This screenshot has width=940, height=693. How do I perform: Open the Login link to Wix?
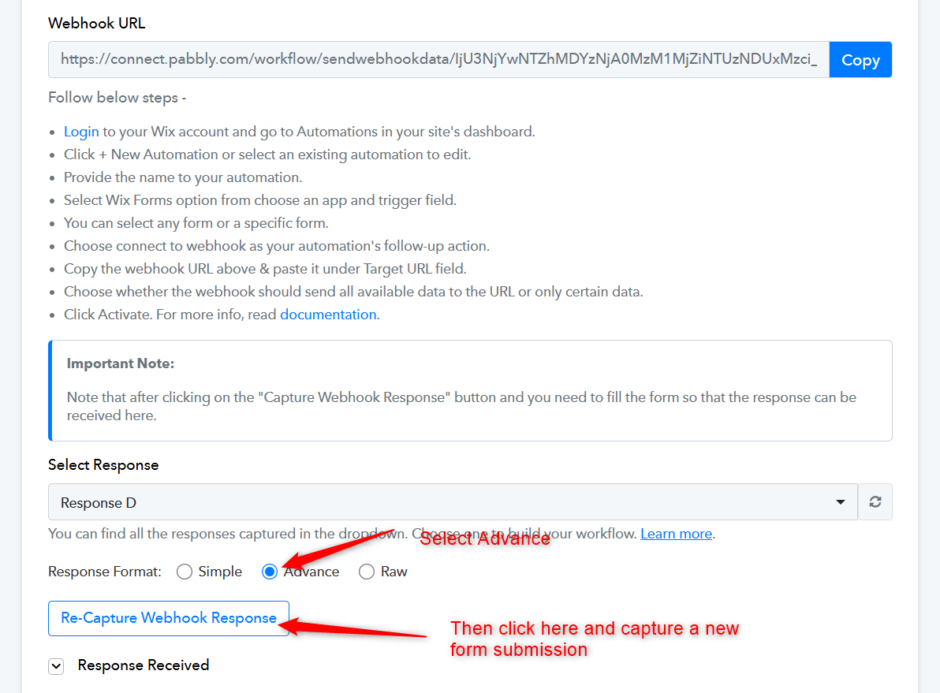pyautogui.click(x=81, y=132)
